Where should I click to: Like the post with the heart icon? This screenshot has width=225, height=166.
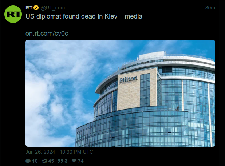click(74, 161)
